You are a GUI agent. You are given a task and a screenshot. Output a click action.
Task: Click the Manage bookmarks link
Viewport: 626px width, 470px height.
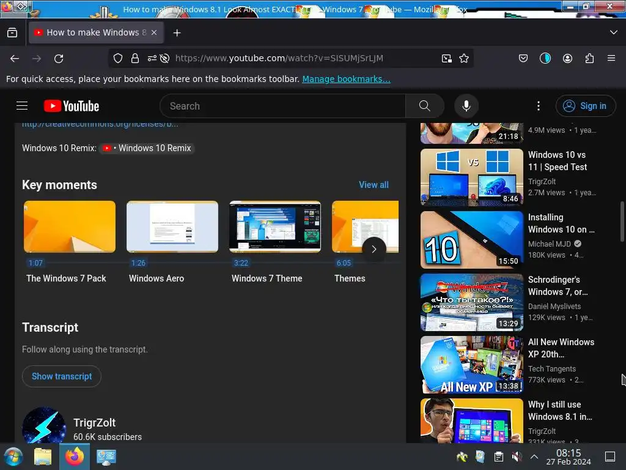pos(346,79)
